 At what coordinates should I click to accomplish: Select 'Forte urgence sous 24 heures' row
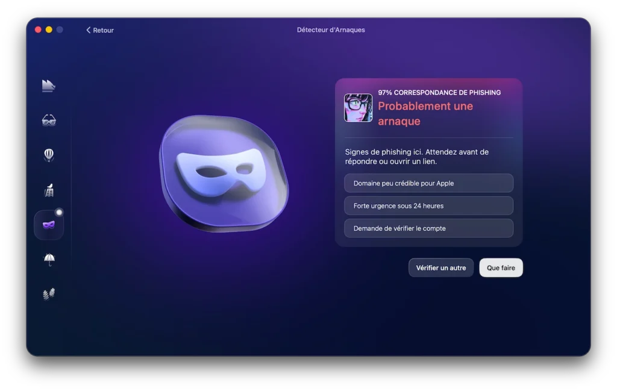428,205
